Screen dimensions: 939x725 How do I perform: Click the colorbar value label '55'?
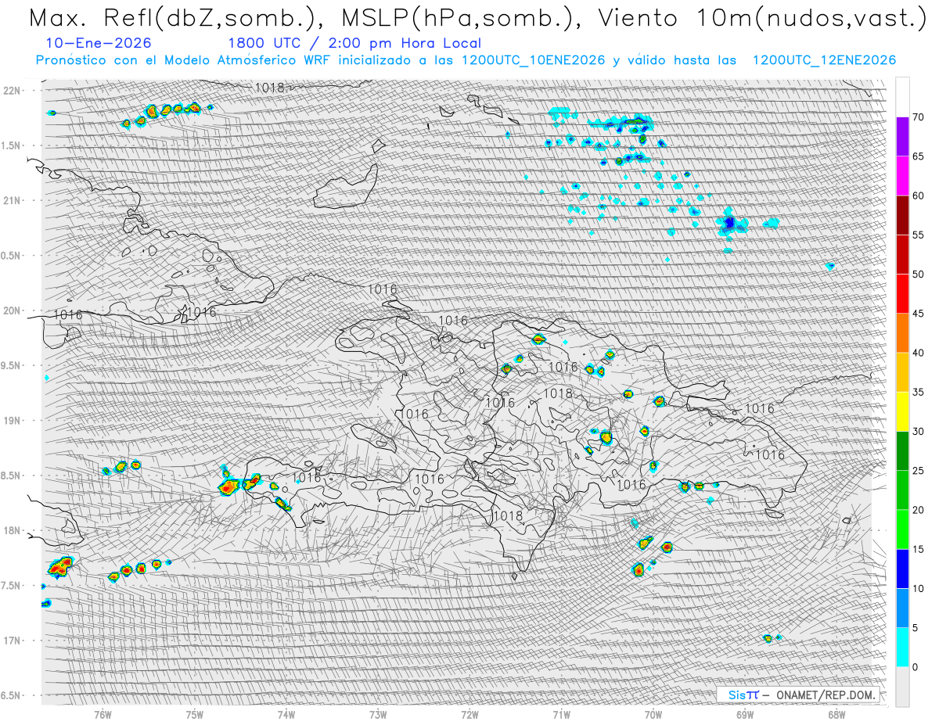(918, 235)
